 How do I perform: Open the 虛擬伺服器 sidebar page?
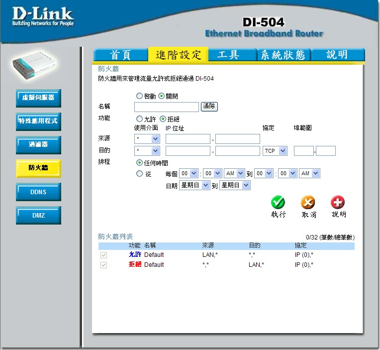point(38,98)
